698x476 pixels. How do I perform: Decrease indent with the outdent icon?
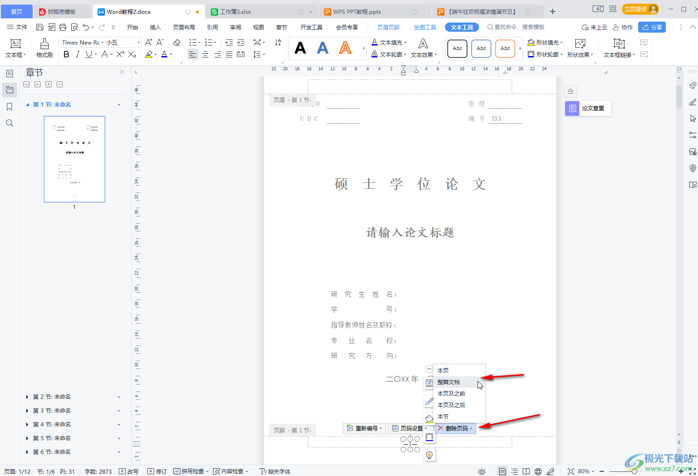(229, 42)
